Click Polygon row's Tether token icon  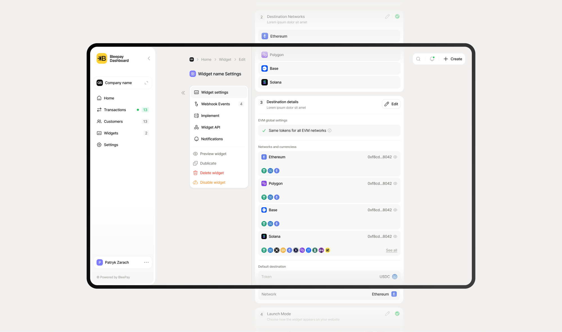[264, 197]
